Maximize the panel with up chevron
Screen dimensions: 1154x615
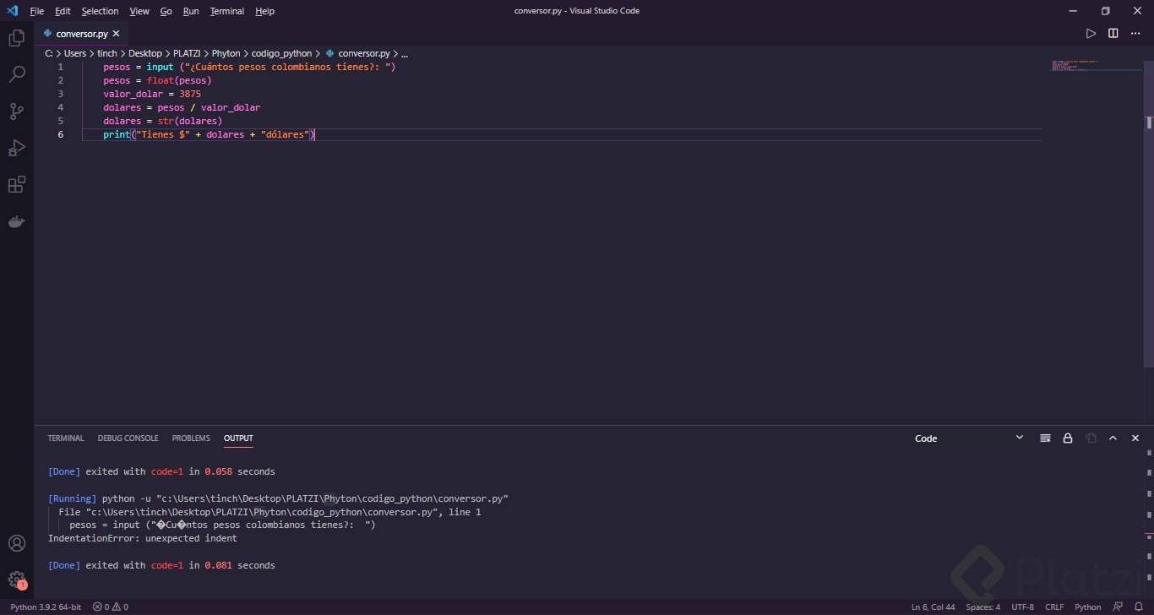[1113, 438]
